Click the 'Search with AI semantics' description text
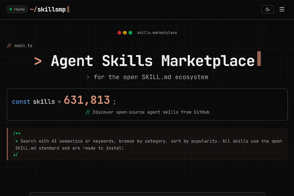 (149, 145)
